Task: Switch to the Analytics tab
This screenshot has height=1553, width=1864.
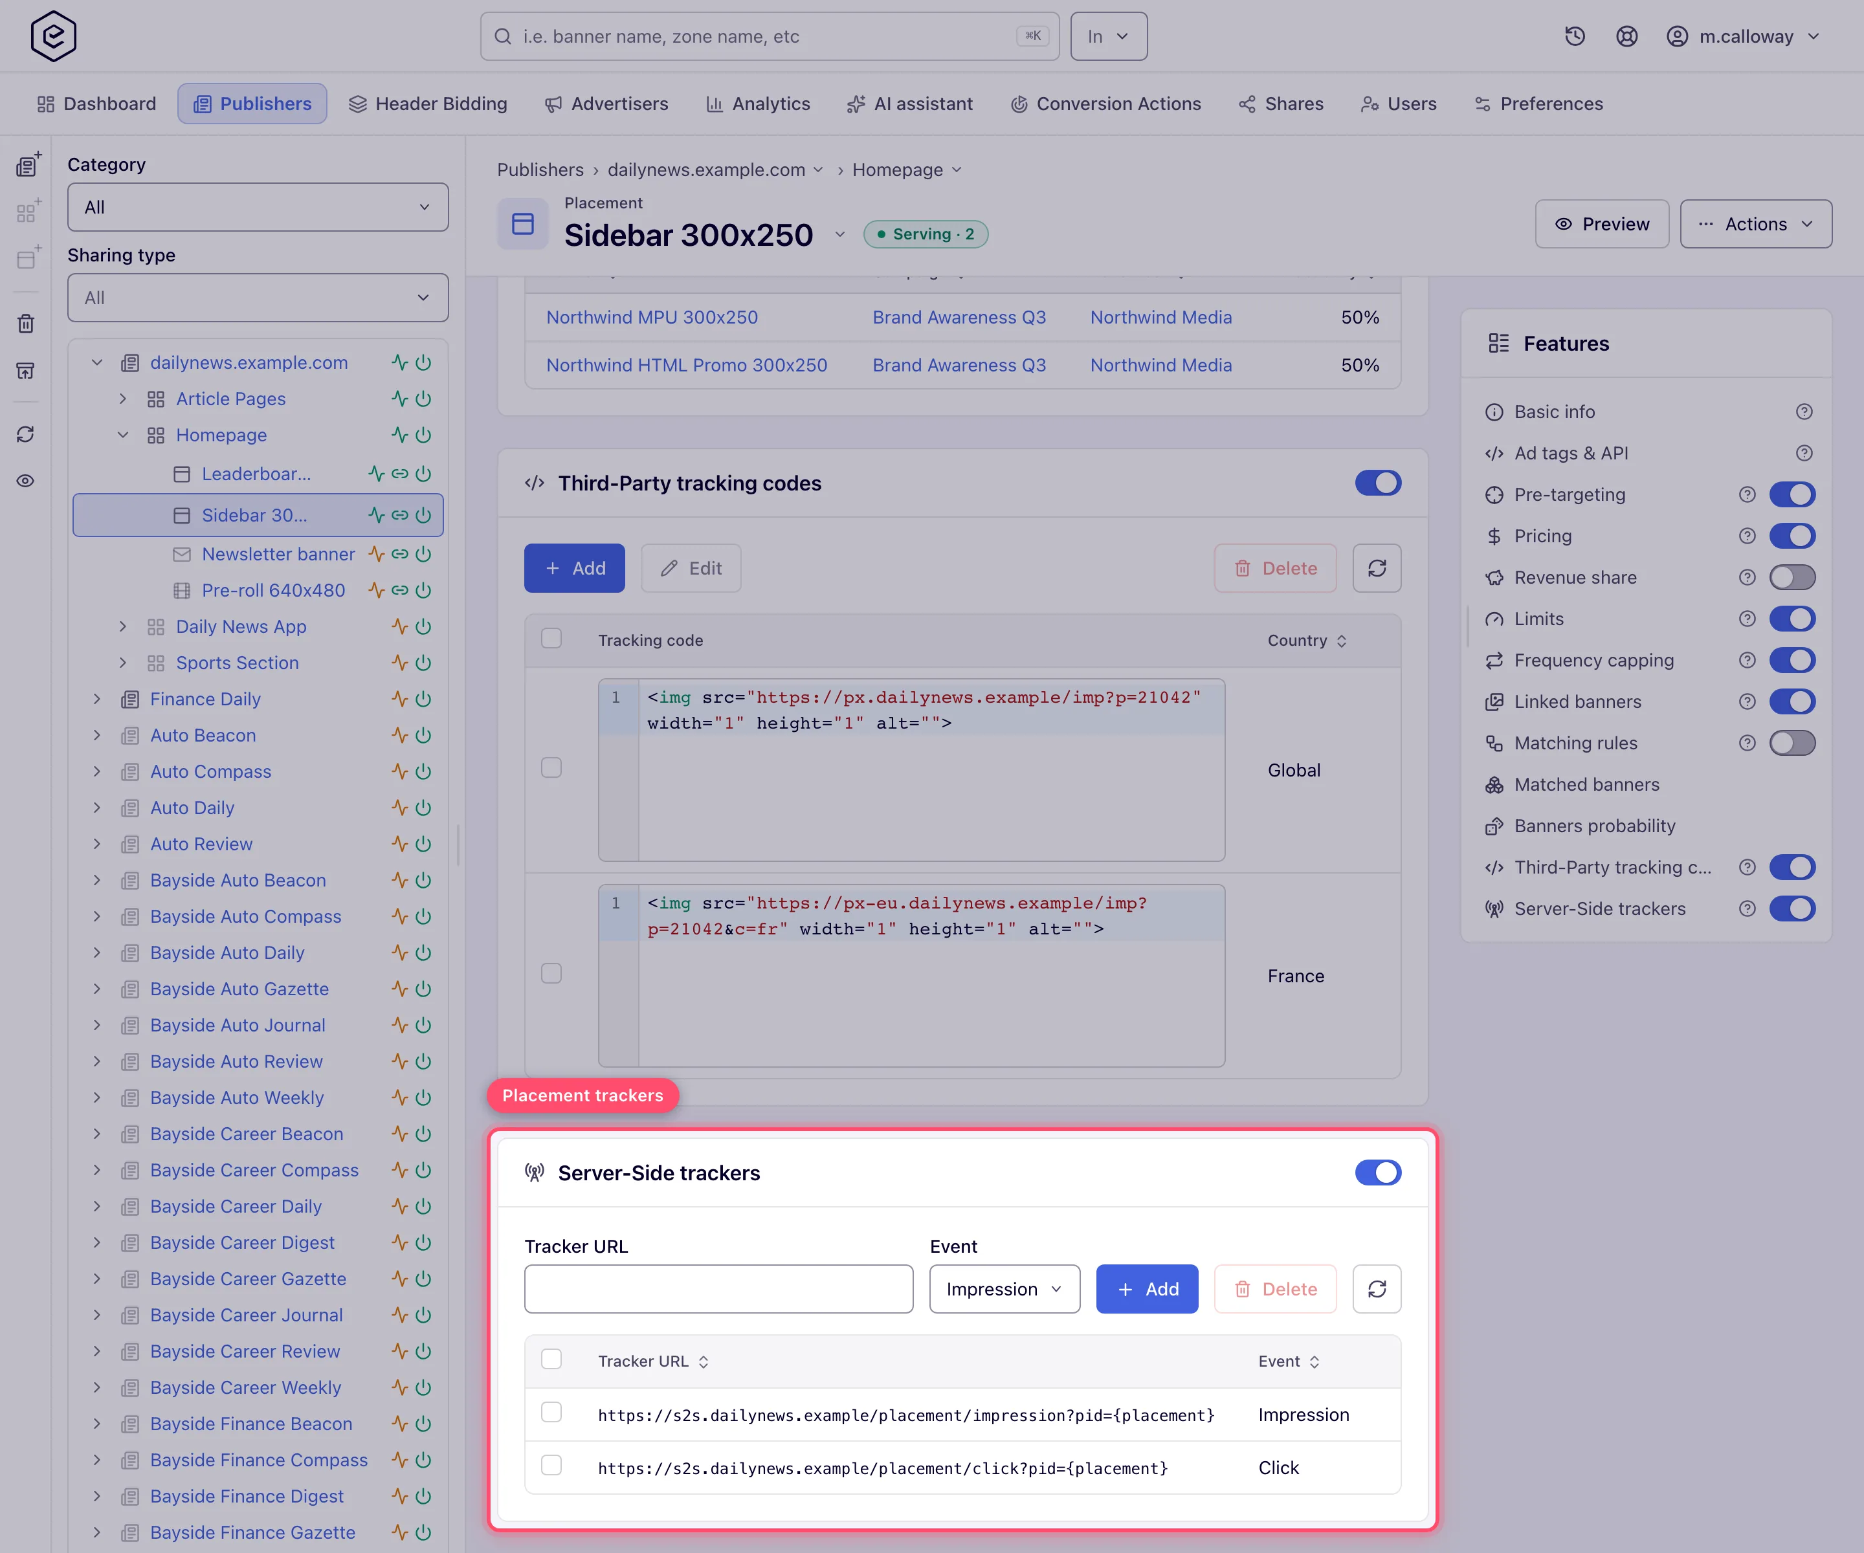Action: click(757, 104)
